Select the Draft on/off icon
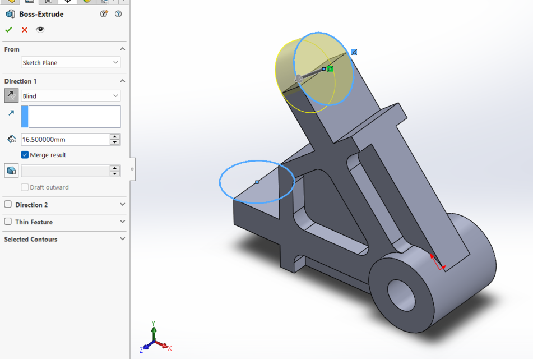533x359 pixels. [x=11, y=170]
